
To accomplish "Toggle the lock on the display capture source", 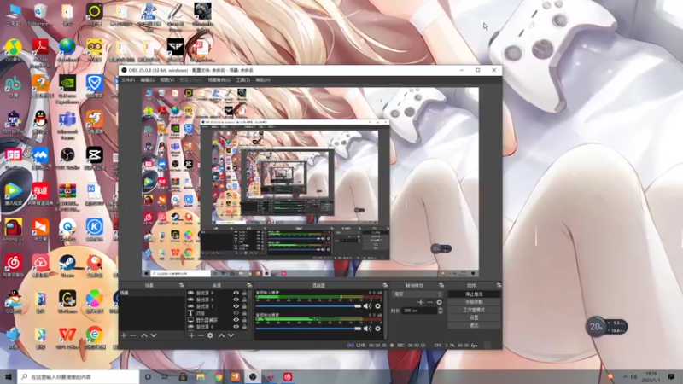I will coord(244,319).
